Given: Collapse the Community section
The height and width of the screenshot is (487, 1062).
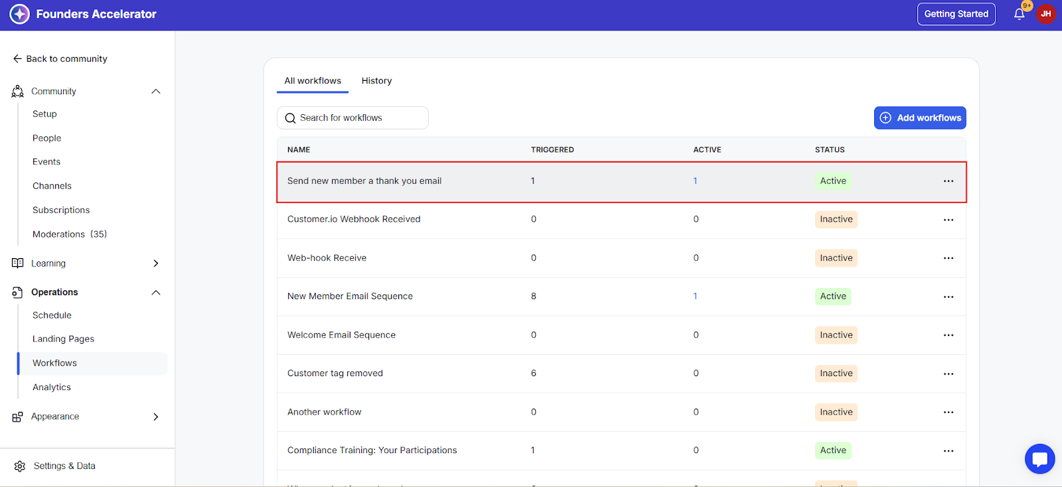Looking at the screenshot, I should tap(156, 92).
